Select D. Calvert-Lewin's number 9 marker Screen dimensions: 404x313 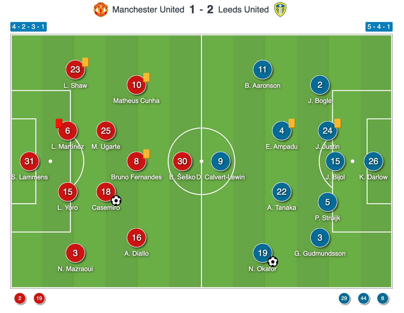coord(221,161)
